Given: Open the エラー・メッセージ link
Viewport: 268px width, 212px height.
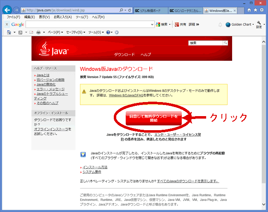Looking at the screenshot, I should (51, 89).
